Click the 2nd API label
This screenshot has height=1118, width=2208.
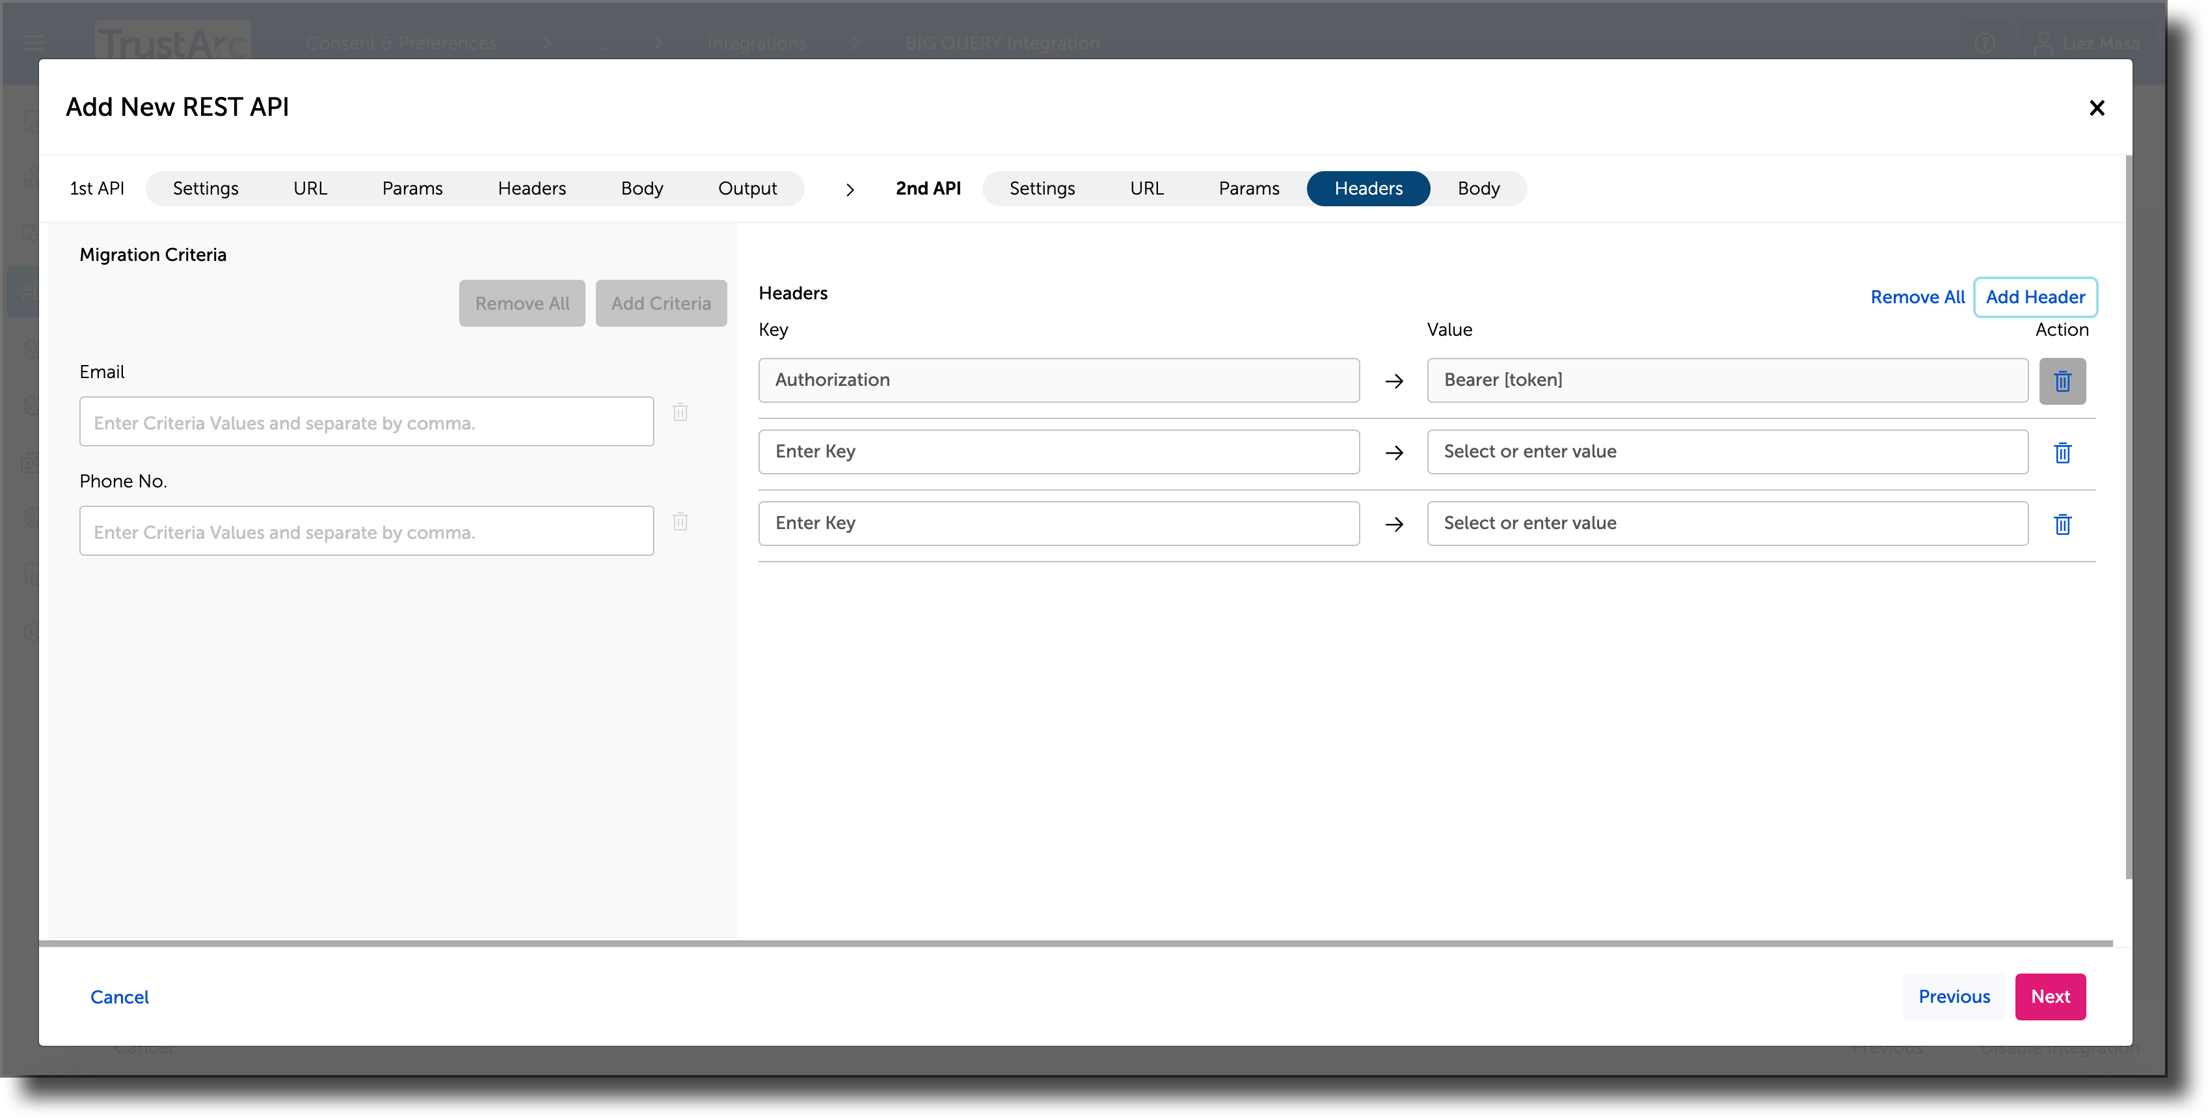(928, 189)
